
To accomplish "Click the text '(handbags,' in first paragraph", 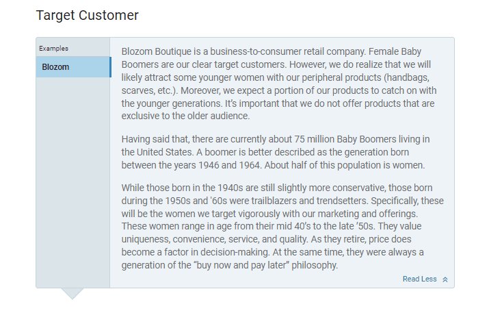I will pyautogui.click(x=407, y=77).
